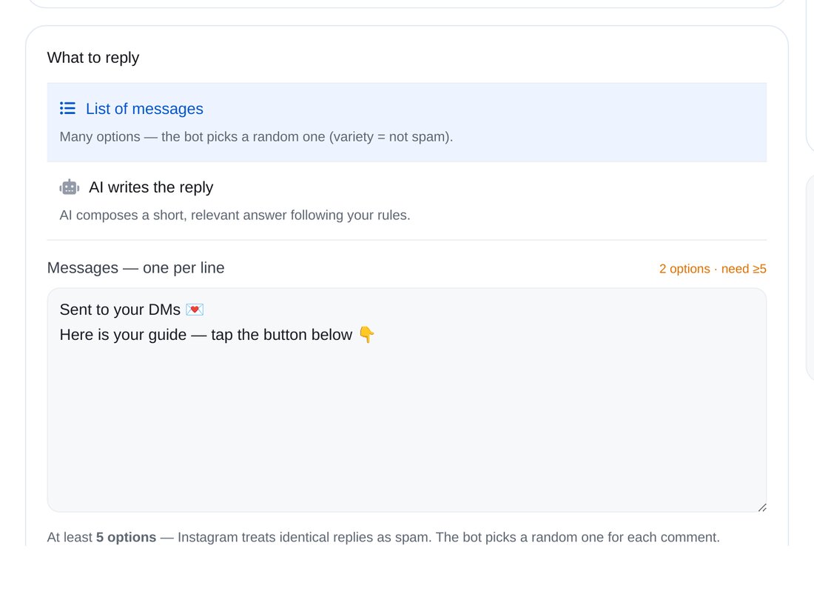This screenshot has height=594, width=814.
Task: Select the List of messages option
Action: 406,122
